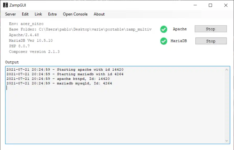This screenshot has height=150, width=234.
Task: Open the Extra menu
Action: pos(52,14)
